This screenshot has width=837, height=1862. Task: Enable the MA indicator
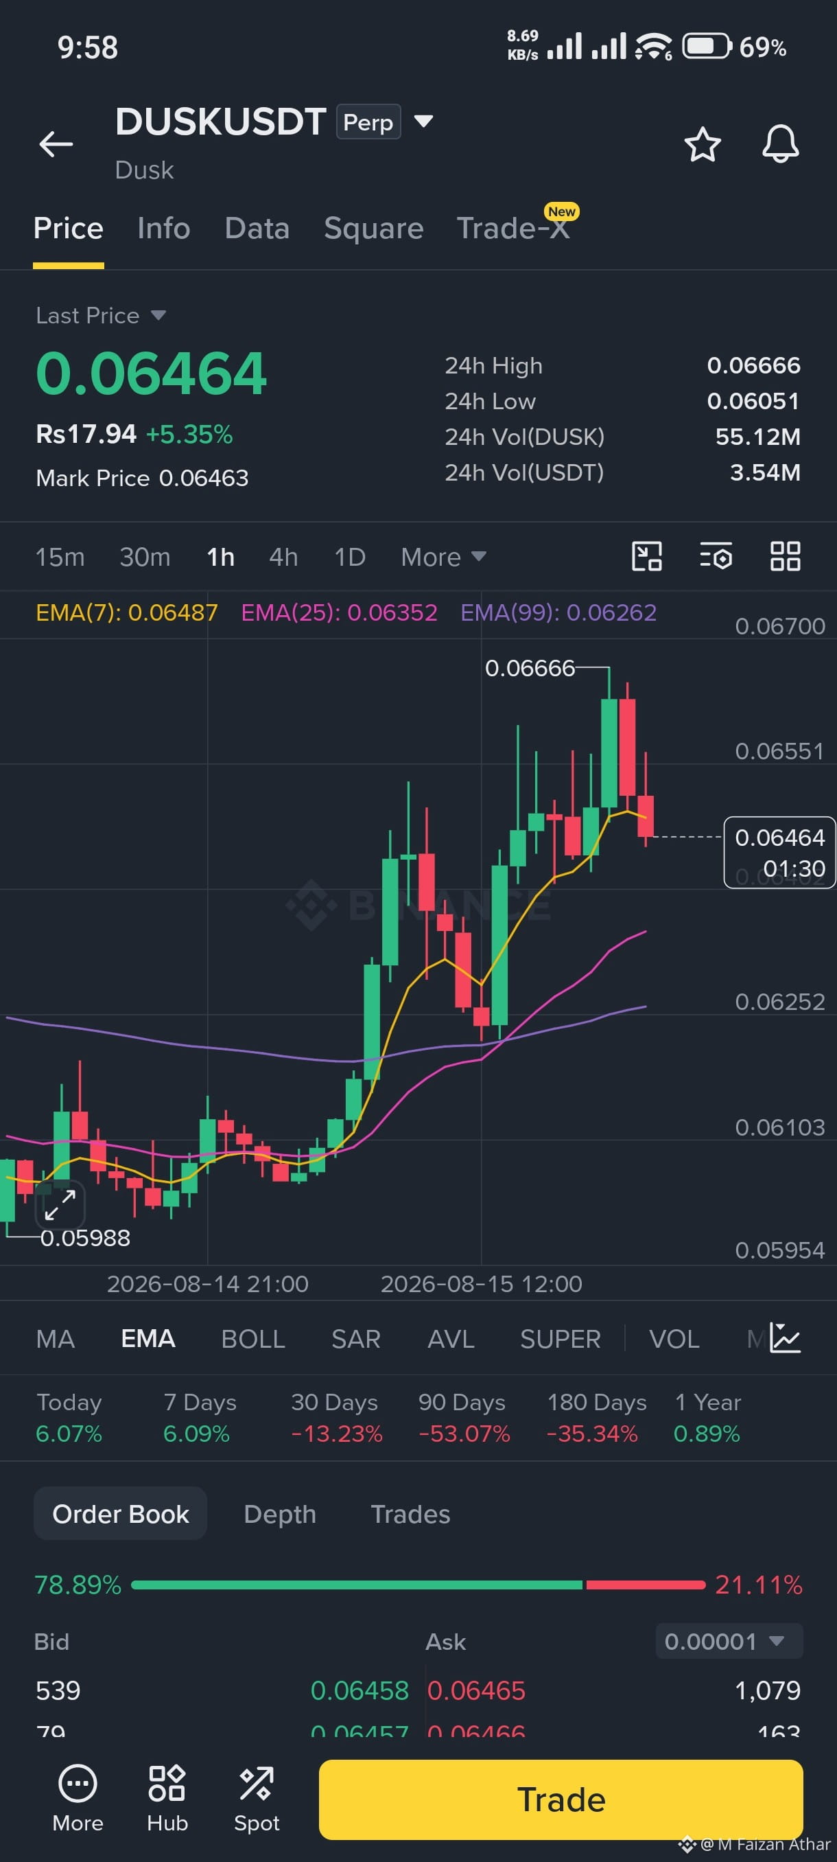pos(56,1339)
